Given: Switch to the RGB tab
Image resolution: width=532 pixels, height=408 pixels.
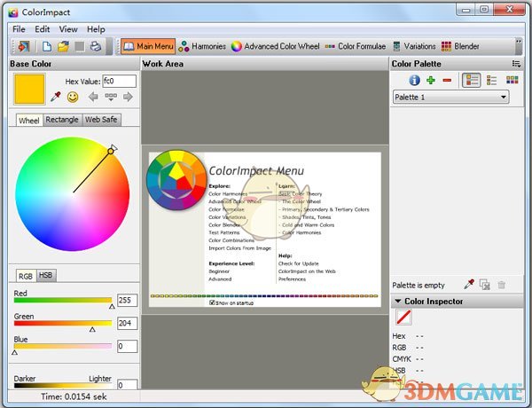Looking at the screenshot, I should (x=26, y=276).
